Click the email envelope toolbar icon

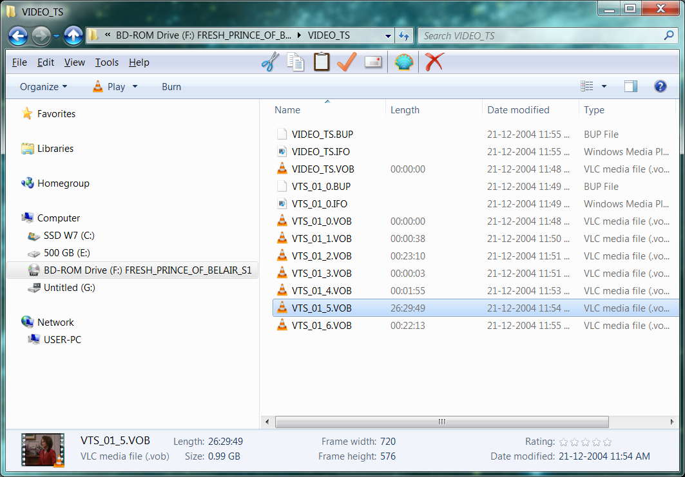373,62
